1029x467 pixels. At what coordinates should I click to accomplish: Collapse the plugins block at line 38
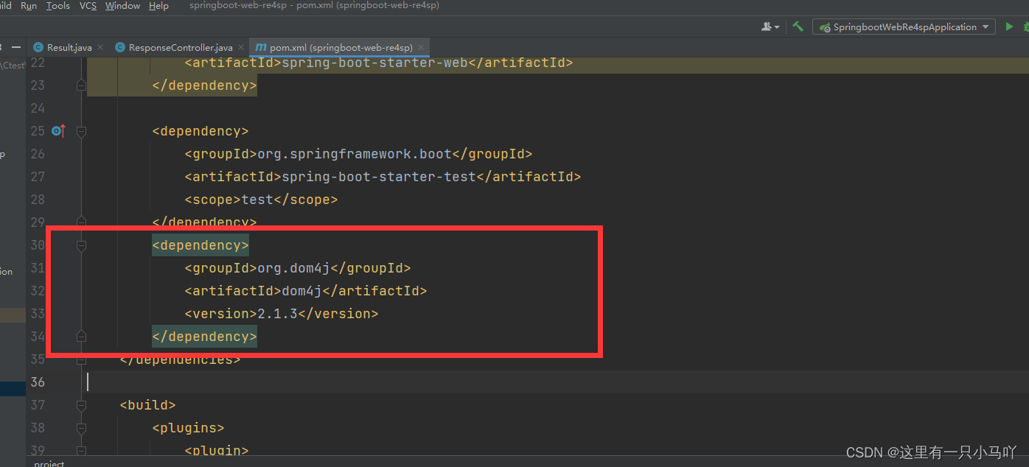tap(81, 427)
